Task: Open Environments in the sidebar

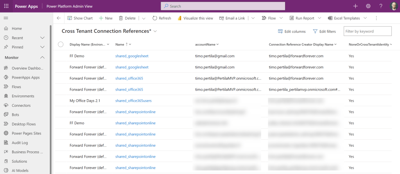Action: (x=23, y=96)
